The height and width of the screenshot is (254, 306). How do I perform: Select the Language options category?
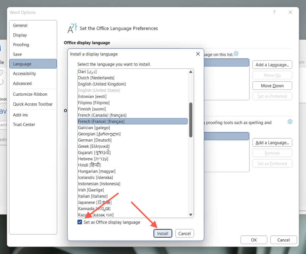point(33,64)
